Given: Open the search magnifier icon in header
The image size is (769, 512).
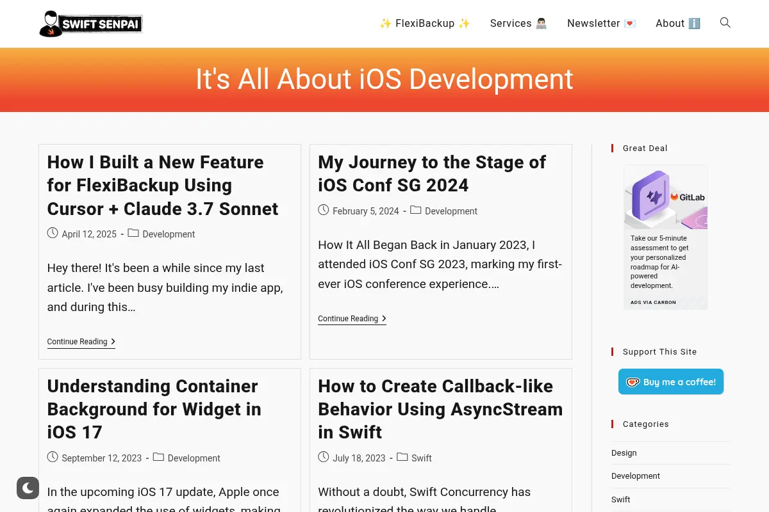Looking at the screenshot, I should 725,23.
